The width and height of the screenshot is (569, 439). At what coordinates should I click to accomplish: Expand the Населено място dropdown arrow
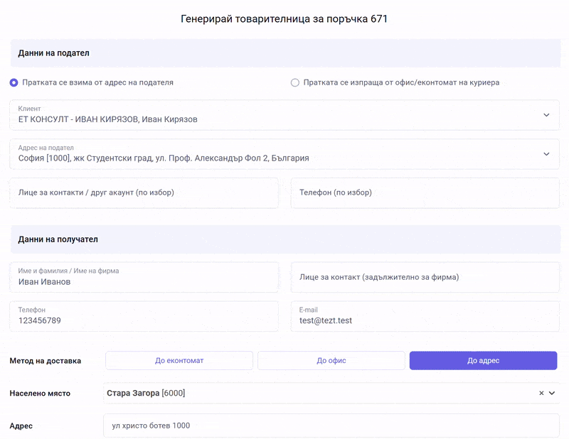point(552,393)
